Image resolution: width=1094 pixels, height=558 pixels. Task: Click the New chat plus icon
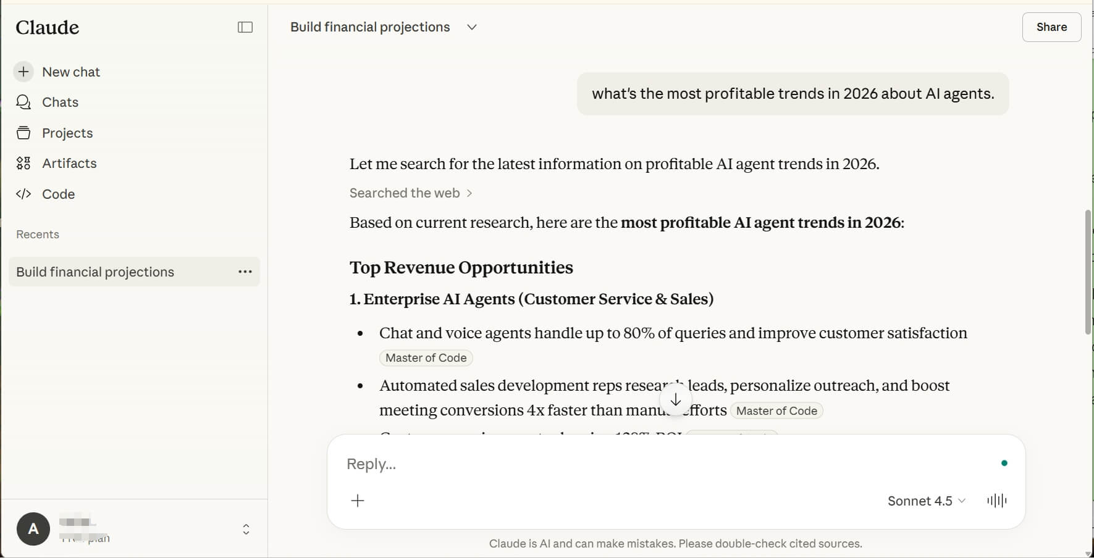click(23, 72)
